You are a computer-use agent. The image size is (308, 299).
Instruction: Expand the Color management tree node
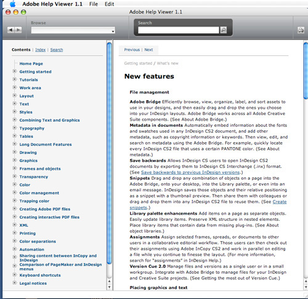pos(14,193)
